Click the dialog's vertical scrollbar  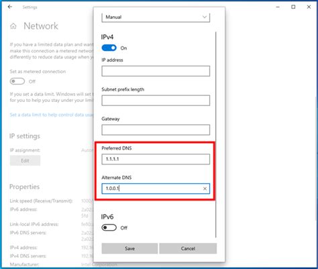(216, 134)
